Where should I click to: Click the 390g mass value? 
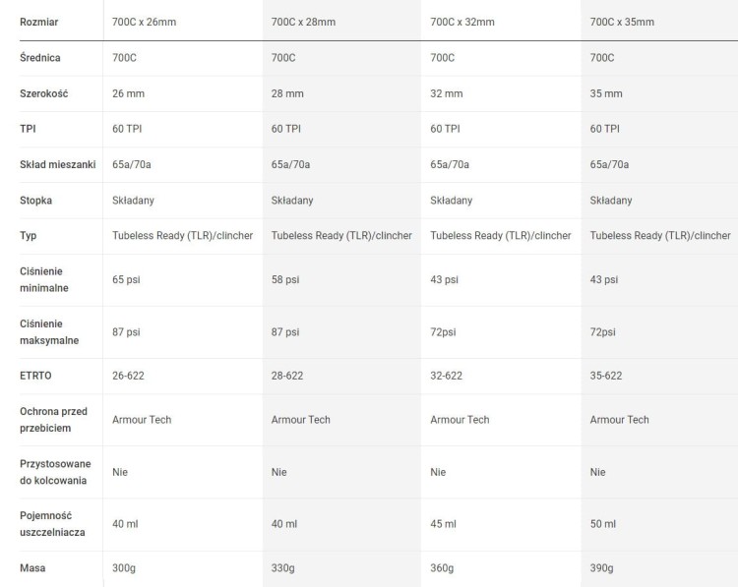coord(601,568)
